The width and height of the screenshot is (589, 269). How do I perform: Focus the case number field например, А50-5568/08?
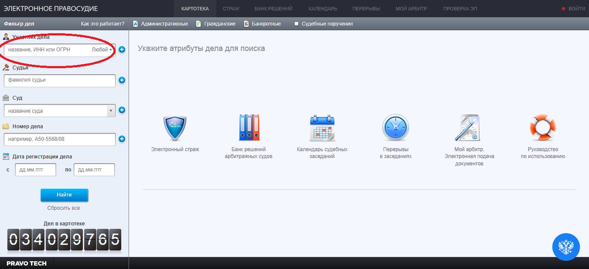60,139
